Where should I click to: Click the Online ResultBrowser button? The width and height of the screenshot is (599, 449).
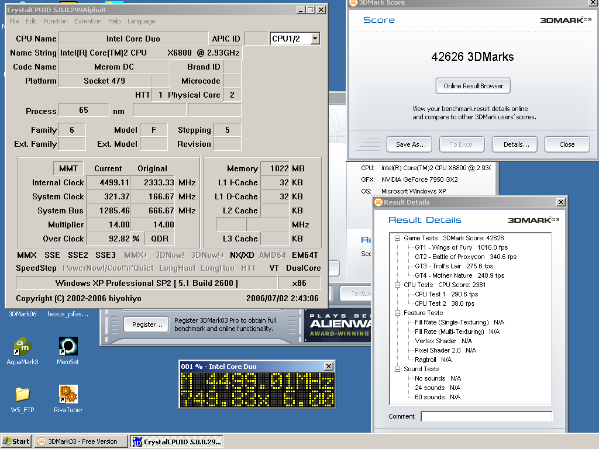473,86
